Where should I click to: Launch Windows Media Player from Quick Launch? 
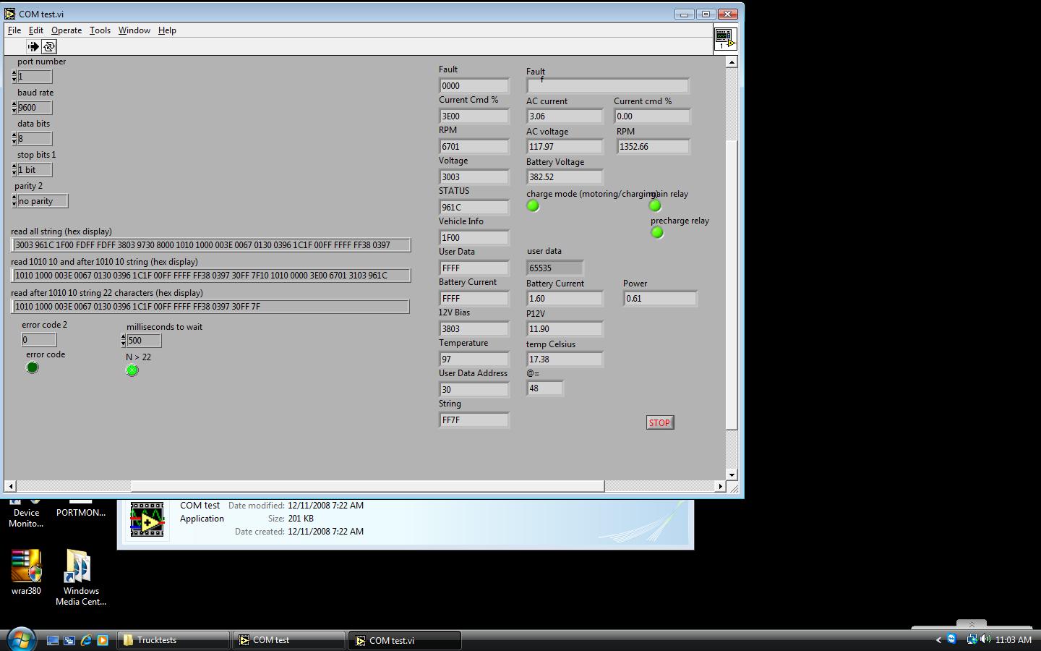pos(103,640)
